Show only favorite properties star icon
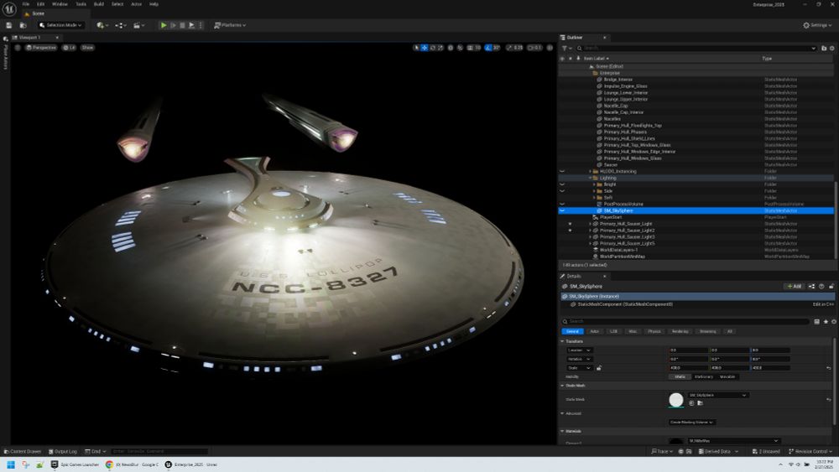The height and width of the screenshot is (472, 839). click(826, 322)
